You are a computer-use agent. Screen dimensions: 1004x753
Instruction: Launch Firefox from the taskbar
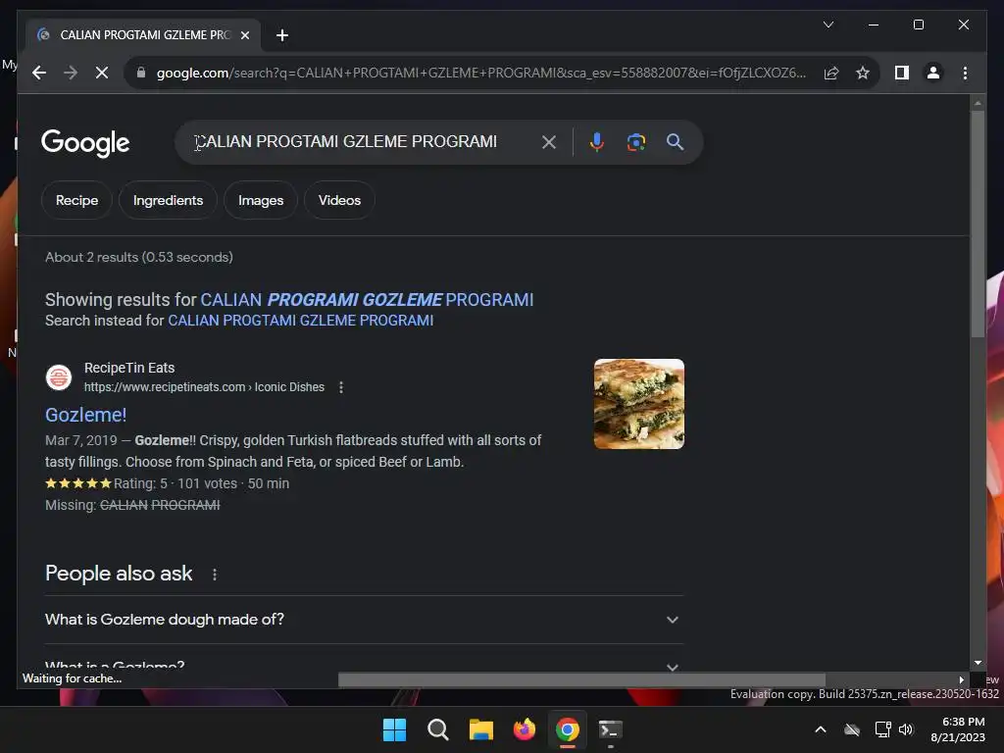(525, 729)
